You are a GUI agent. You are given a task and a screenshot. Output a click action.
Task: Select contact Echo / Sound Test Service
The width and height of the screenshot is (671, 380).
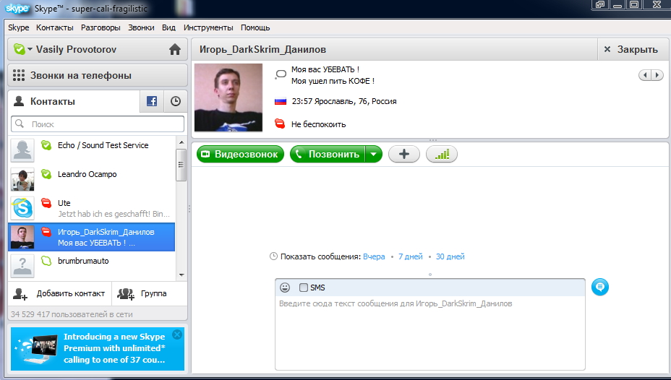point(92,150)
